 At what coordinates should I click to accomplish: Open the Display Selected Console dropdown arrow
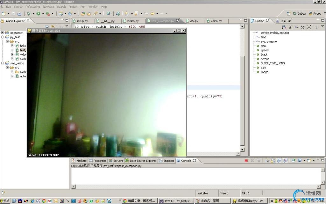pyautogui.click(x=304, y=161)
